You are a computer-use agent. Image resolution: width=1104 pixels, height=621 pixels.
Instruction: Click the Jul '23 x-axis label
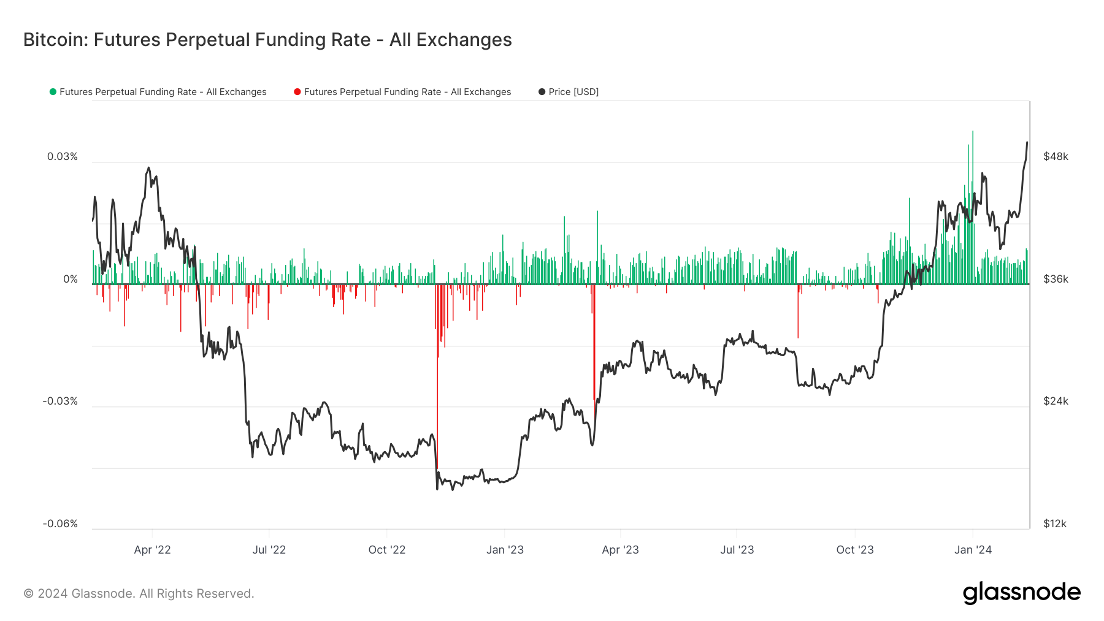737,550
